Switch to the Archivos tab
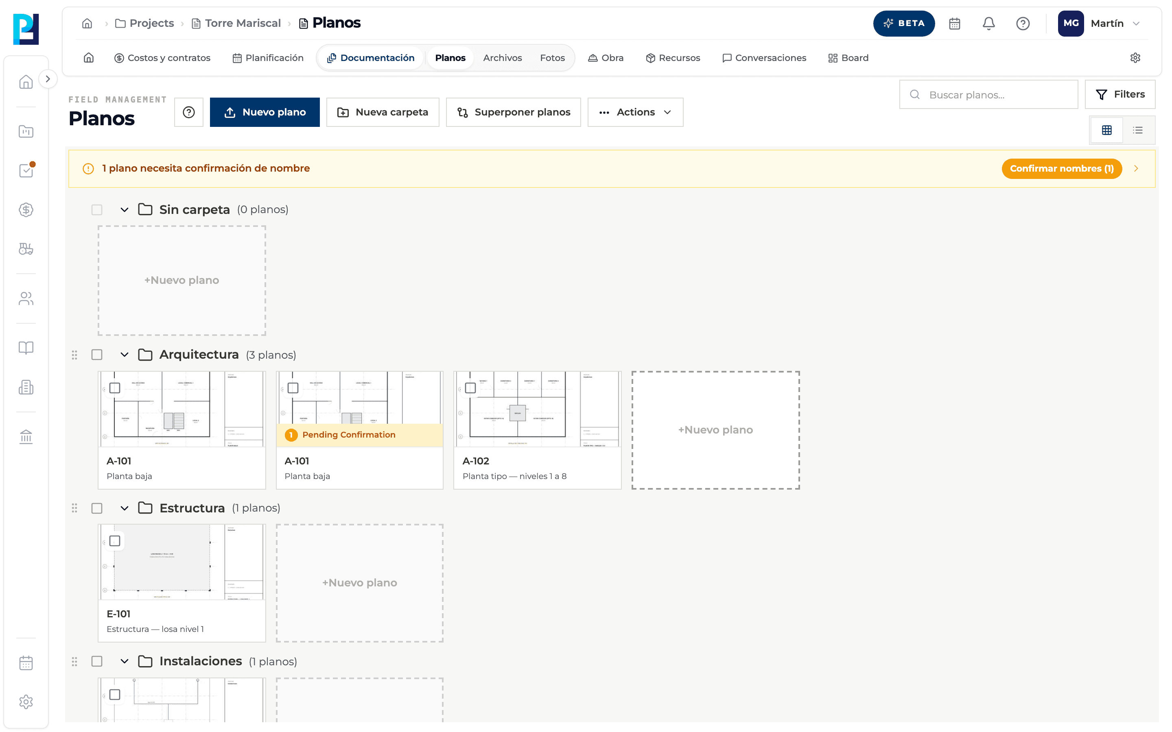 coord(502,58)
